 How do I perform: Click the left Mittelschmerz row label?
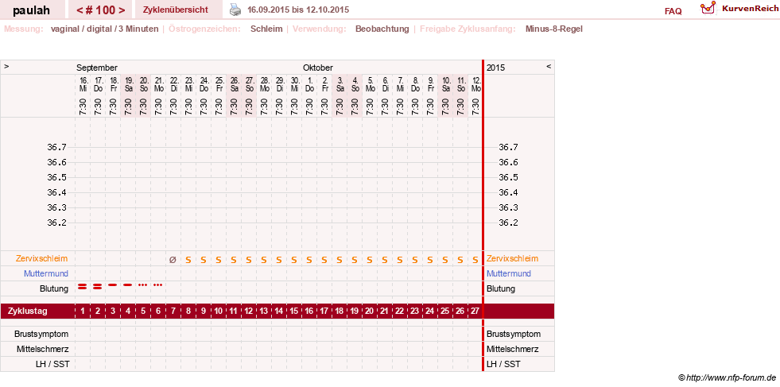pos(42,349)
